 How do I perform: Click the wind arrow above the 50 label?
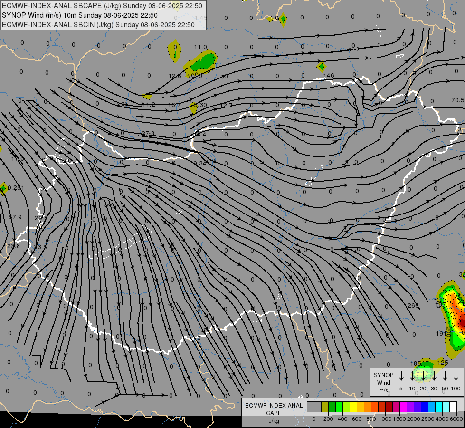pyautogui.click(x=445, y=376)
